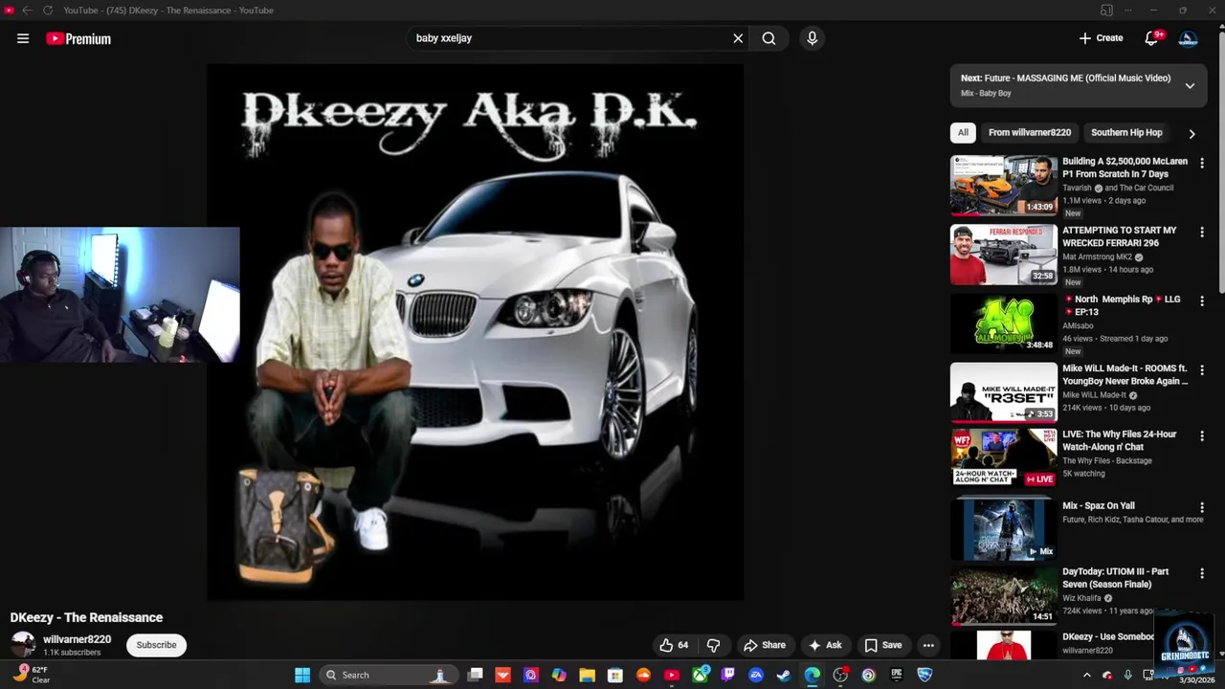Open title LIVE: The Why Files 24-Hour

click(1119, 440)
